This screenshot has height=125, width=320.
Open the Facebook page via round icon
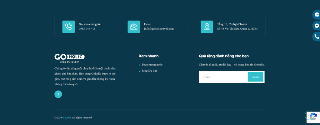[x=58, y=94]
